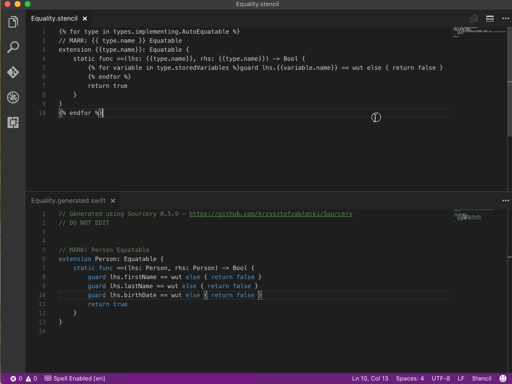
Task: Close the Equality.generated.swift tab
Action: point(113,201)
